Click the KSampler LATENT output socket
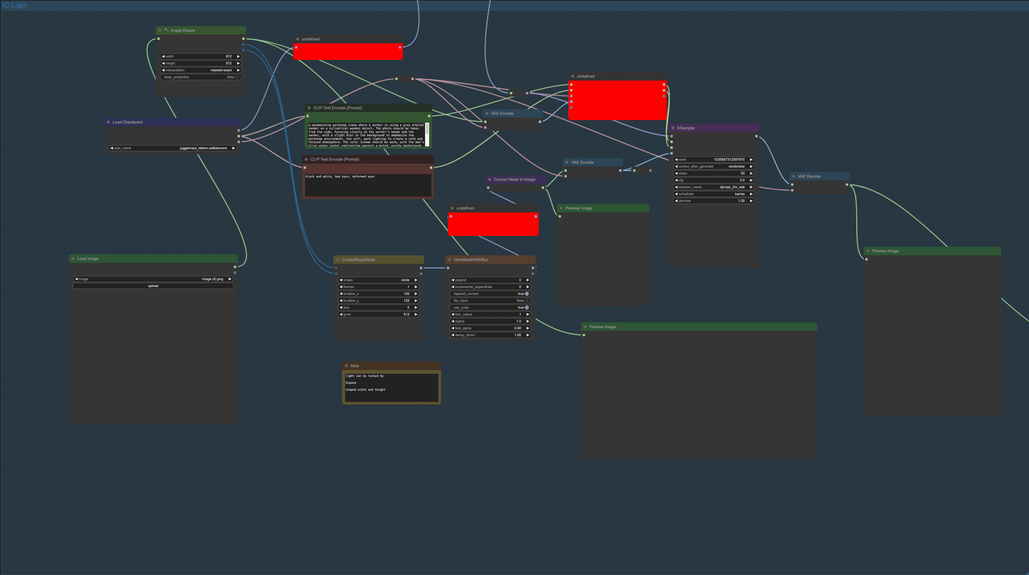 pyautogui.click(x=756, y=136)
